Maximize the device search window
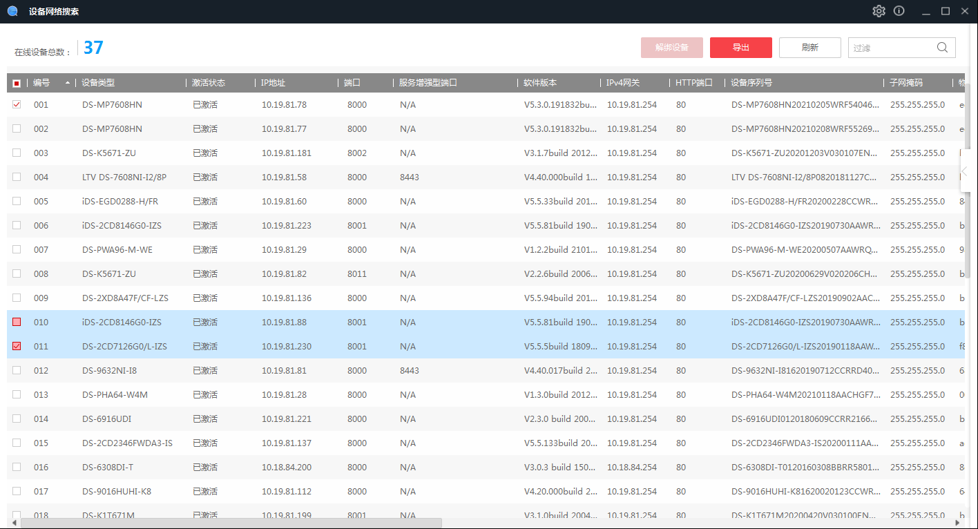Screen dimensions: 978x529 946,11
